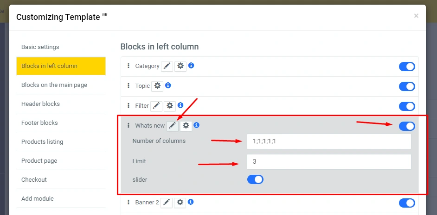Open the Basic settings section
Viewport: 437px width, 215px height.
pos(40,47)
